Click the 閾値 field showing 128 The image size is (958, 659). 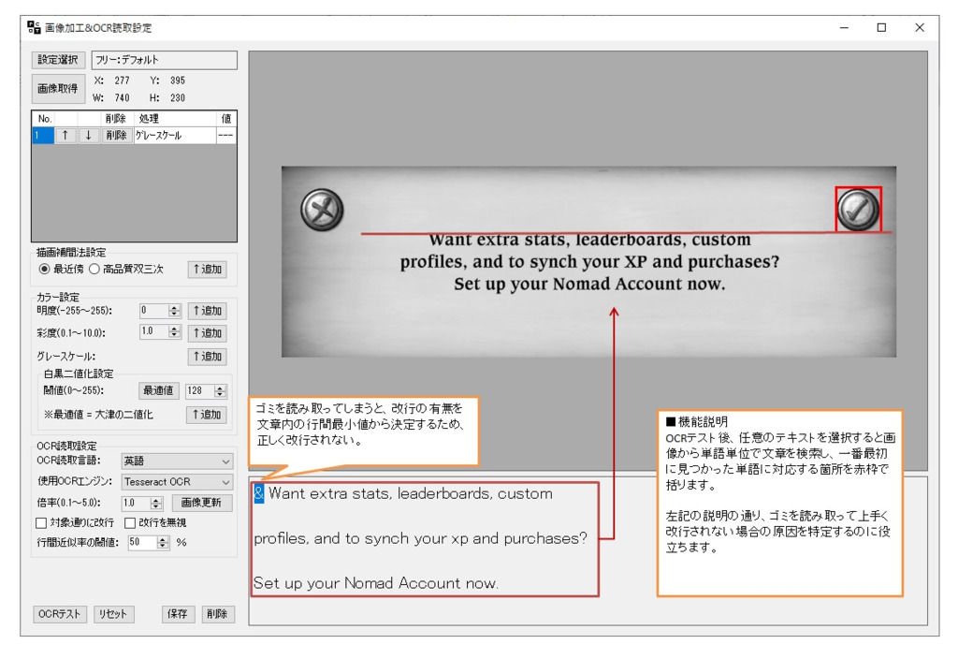coord(200,390)
